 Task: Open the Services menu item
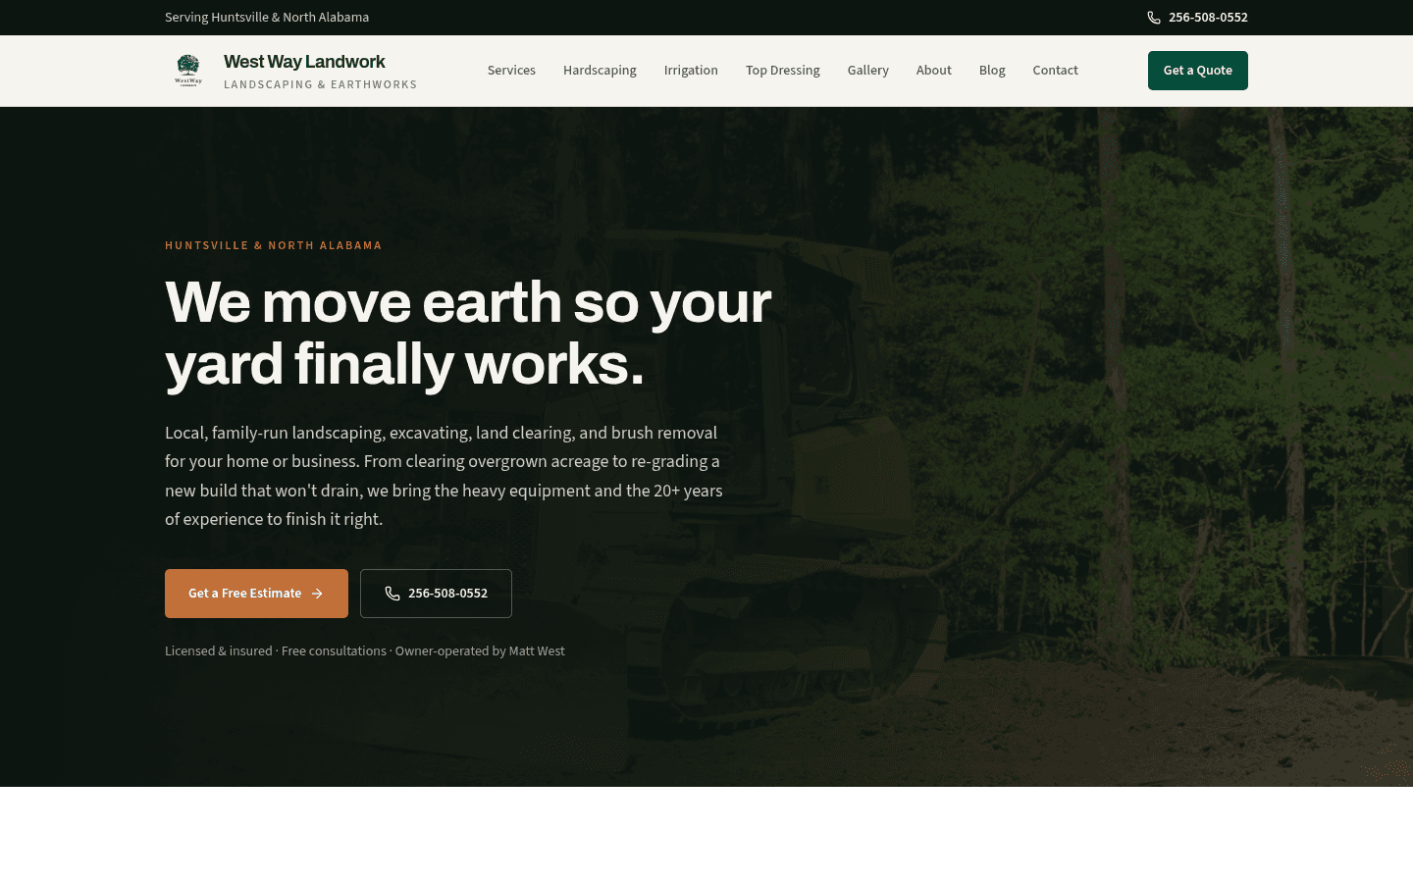[511, 71]
